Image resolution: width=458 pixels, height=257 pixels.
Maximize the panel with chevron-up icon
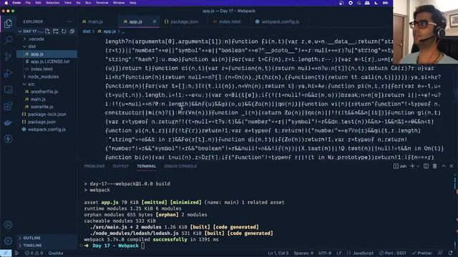(444, 166)
